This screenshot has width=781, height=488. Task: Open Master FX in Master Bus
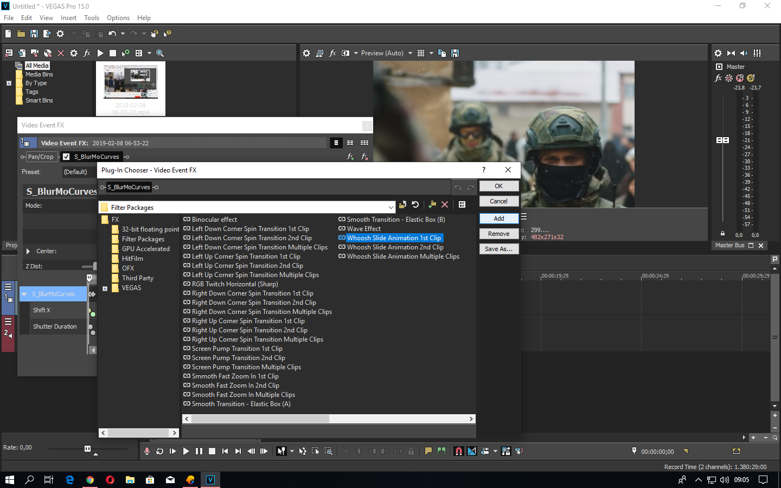click(x=719, y=78)
